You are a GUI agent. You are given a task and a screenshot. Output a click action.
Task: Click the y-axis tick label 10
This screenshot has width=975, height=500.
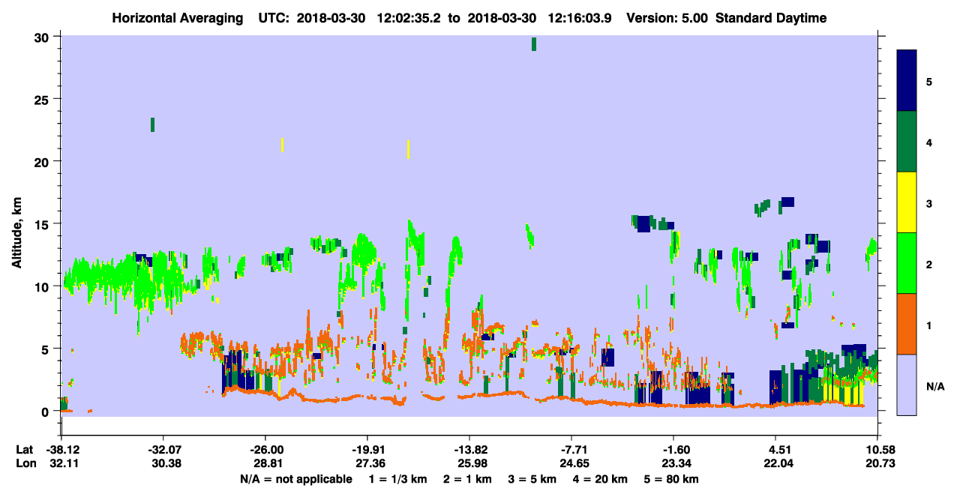click(43, 286)
